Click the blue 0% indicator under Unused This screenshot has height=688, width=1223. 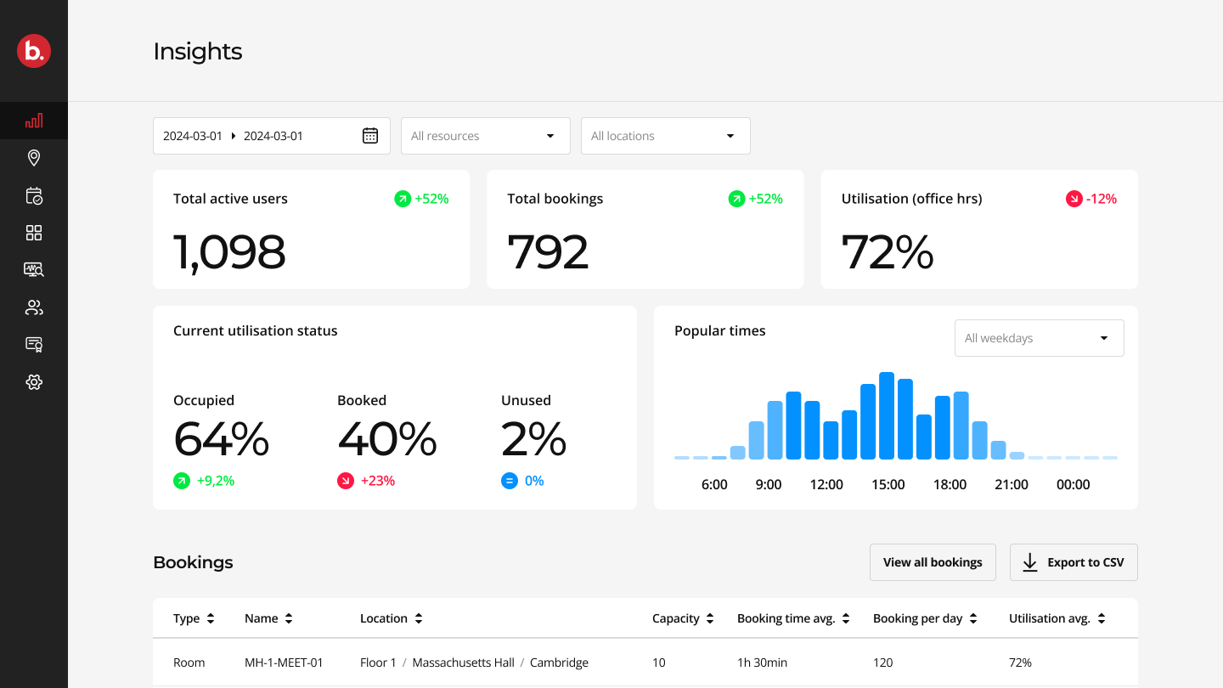pyautogui.click(x=521, y=480)
